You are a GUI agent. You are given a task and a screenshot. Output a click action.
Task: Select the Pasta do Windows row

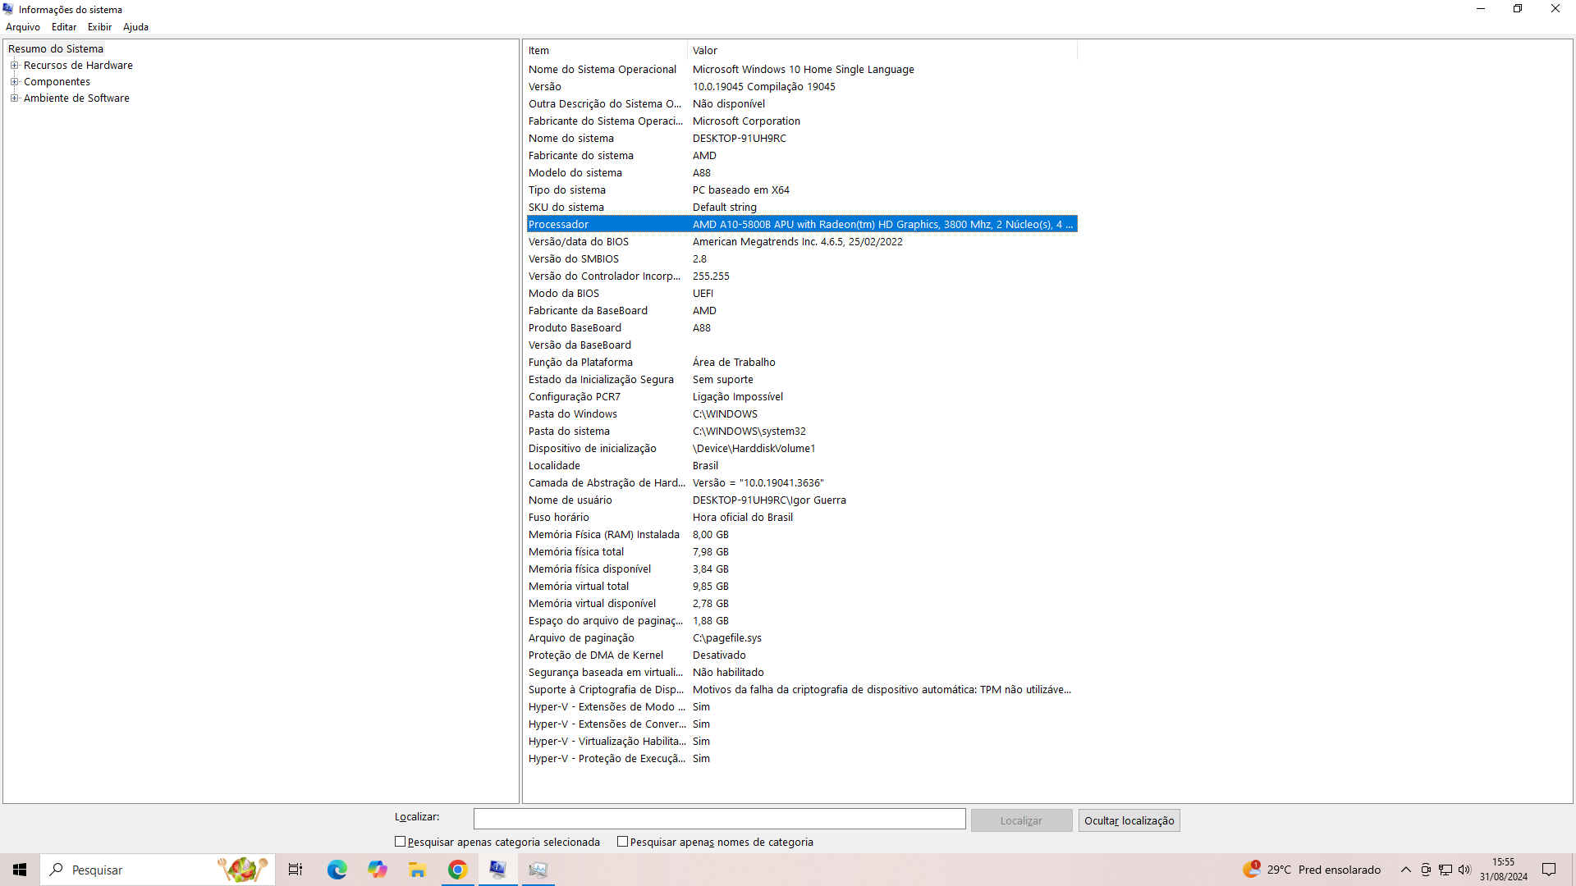point(801,414)
